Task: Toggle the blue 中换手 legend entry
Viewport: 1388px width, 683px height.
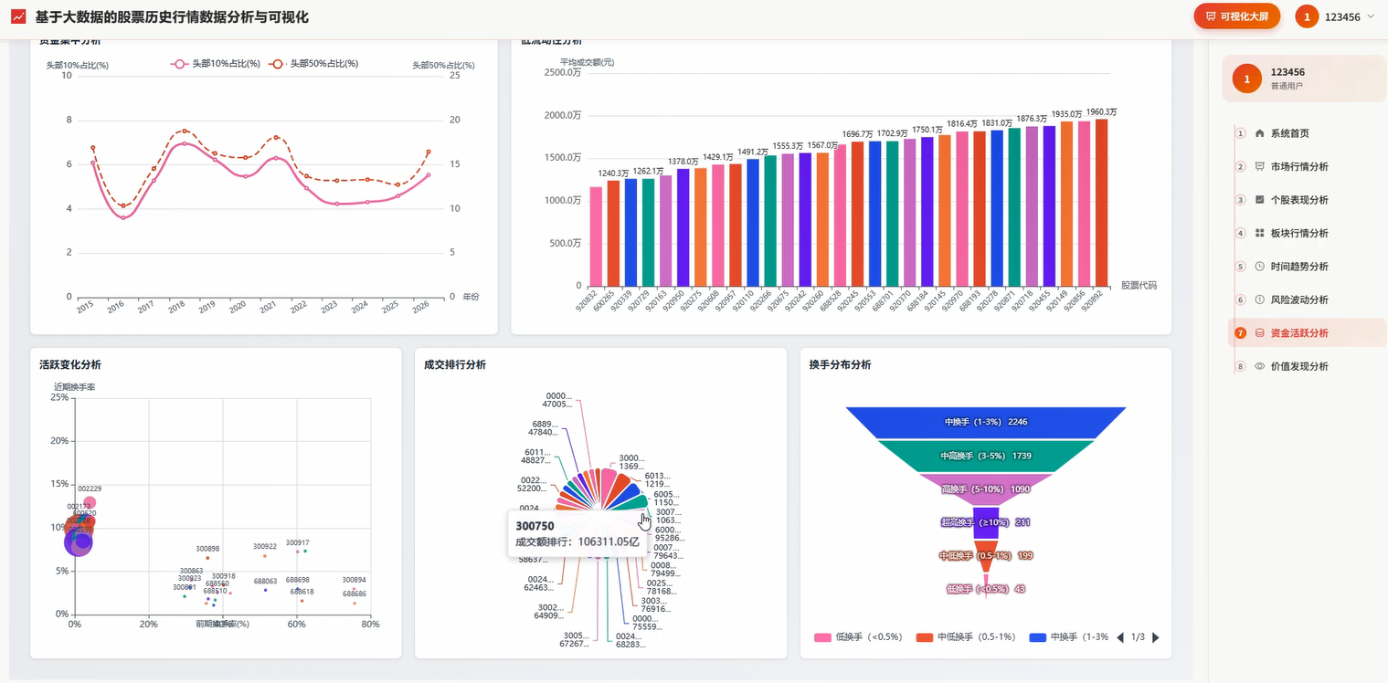Action: [1069, 637]
